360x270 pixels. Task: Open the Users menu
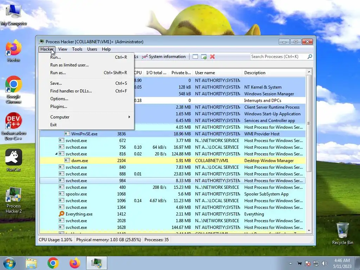tap(92, 49)
